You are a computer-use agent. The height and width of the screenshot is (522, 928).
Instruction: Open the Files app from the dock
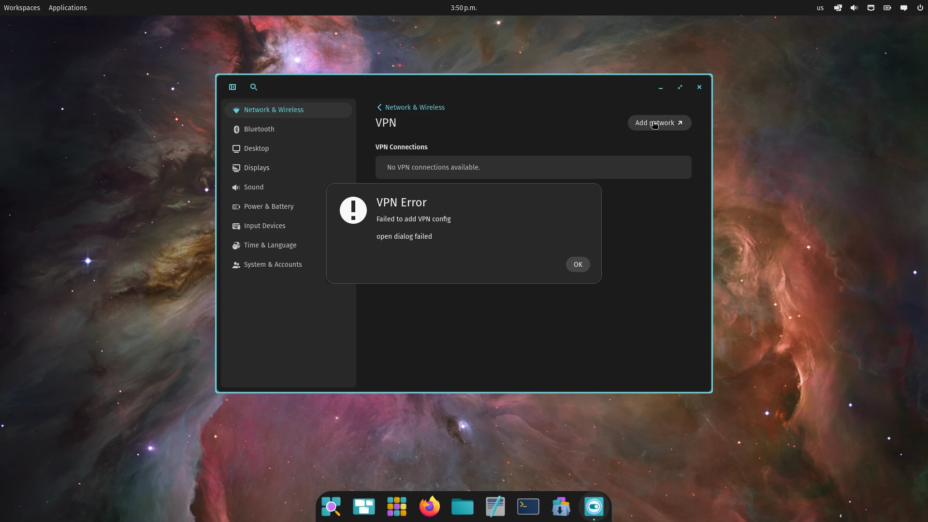point(462,506)
